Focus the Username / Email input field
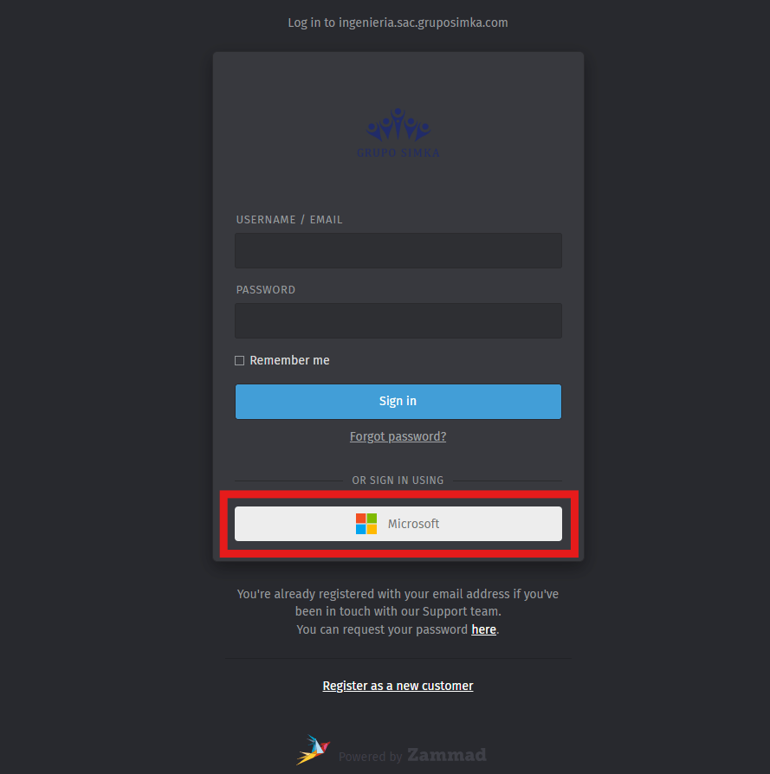 [398, 251]
